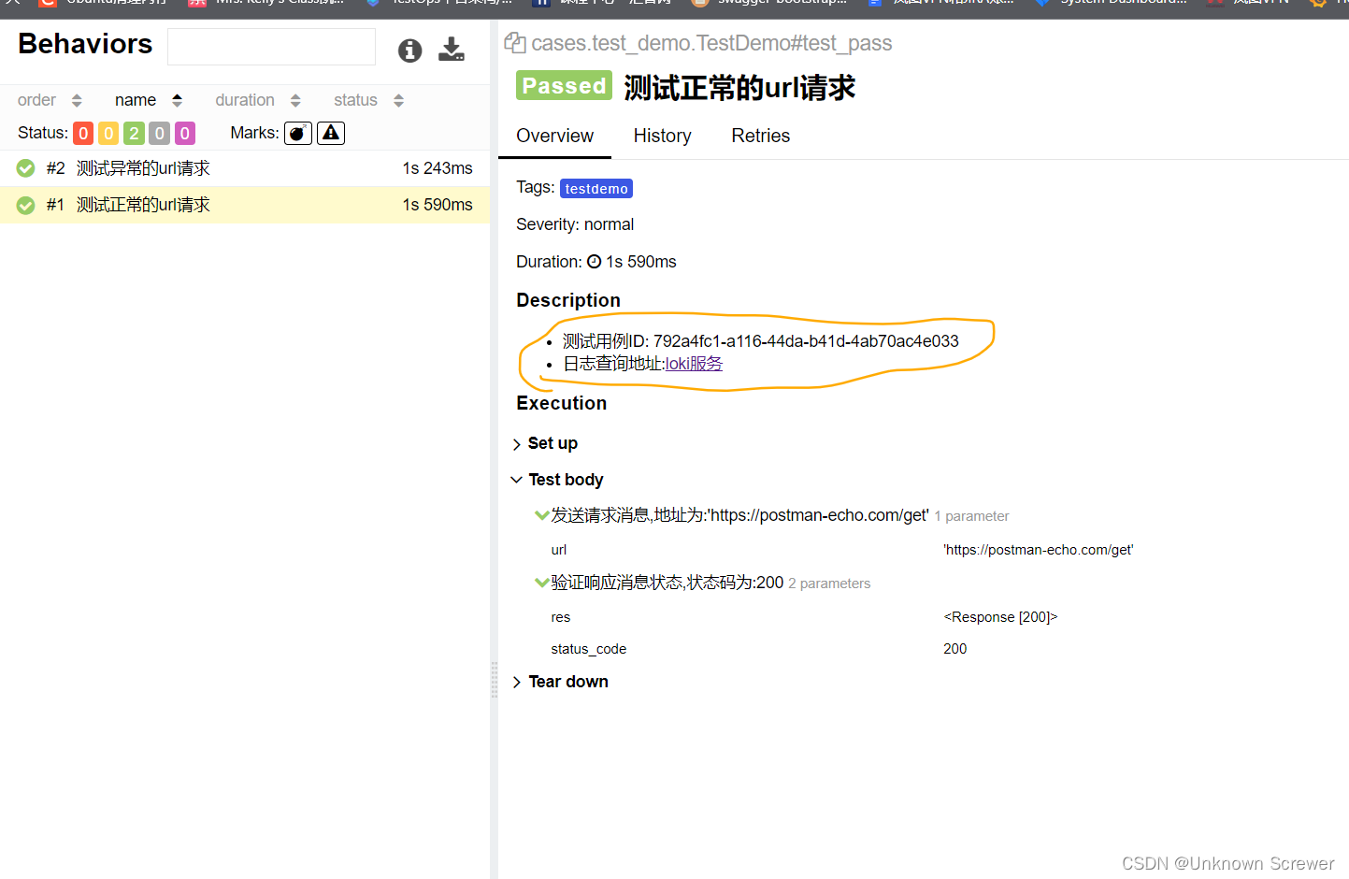Toggle the new-failed warning triangle marks filter
The width and height of the screenshot is (1349, 879).
point(331,134)
